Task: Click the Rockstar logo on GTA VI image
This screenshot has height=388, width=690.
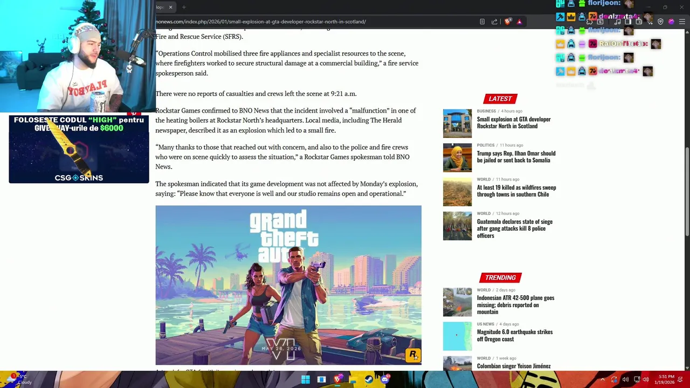Action: pos(413,355)
